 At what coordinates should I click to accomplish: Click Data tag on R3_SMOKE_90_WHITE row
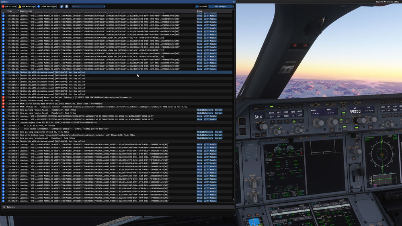pos(199,116)
